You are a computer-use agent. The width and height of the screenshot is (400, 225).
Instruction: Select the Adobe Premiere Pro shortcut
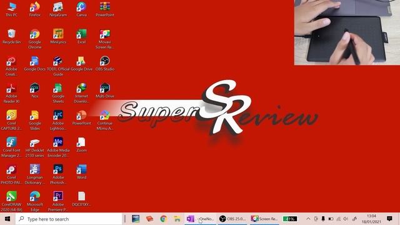point(58,201)
